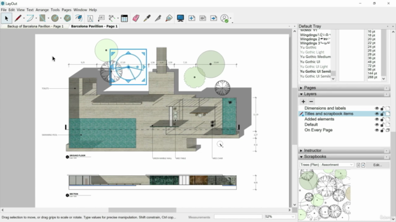The height and width of the screenshot is (222, 396).
Task: Activate the Style eyedropper tool
Action: [147, 18]
